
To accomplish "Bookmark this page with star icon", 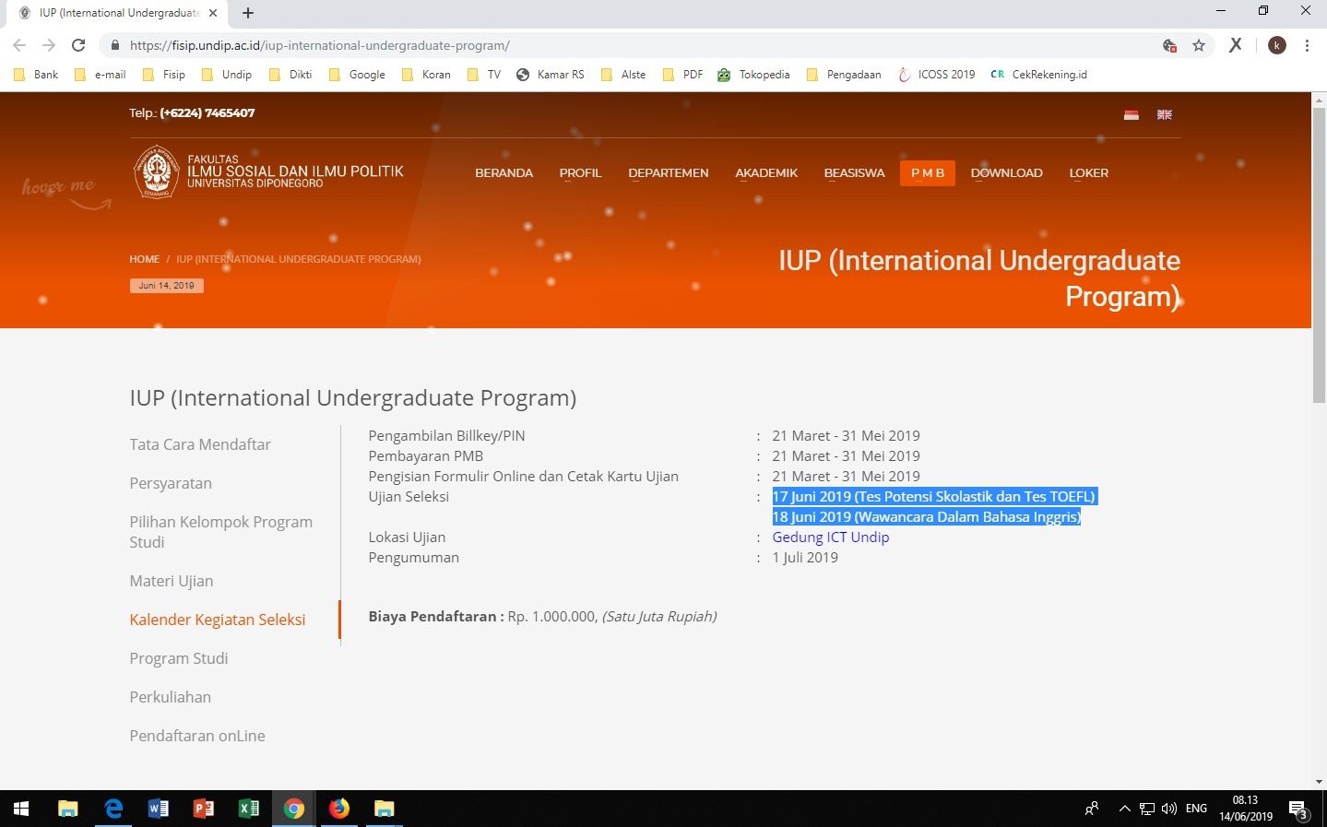I will (1199, 45).
